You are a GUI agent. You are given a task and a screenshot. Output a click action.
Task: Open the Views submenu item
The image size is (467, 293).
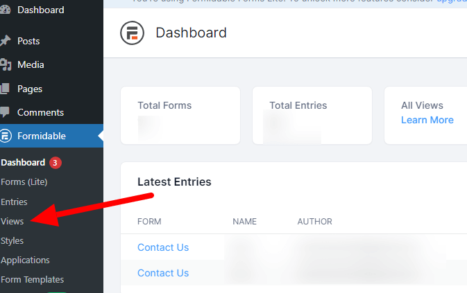tap(12, 222)
